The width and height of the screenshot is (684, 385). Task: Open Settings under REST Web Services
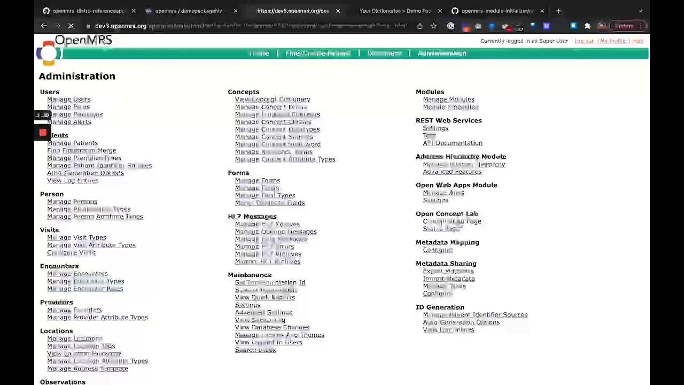436,128
